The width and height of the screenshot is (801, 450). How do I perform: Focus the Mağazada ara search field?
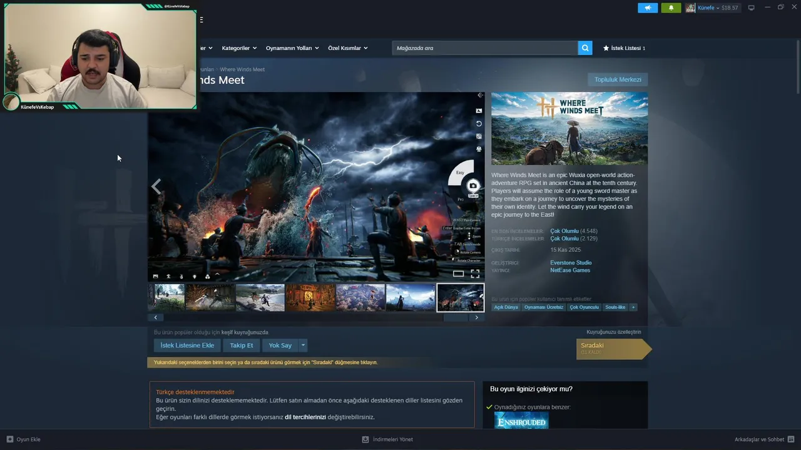[485, 48]
